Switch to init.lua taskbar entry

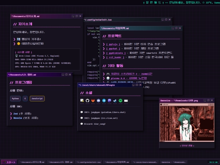(x=88, y=162)
